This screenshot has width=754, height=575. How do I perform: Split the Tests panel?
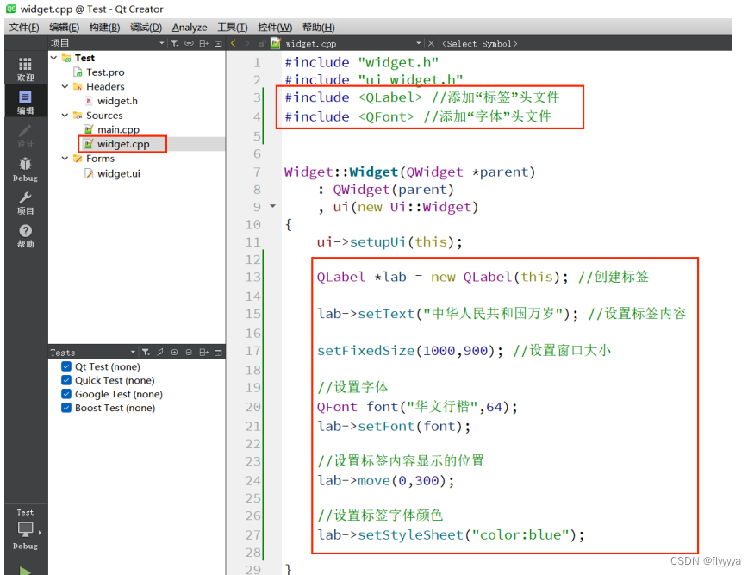click(204, 353)
